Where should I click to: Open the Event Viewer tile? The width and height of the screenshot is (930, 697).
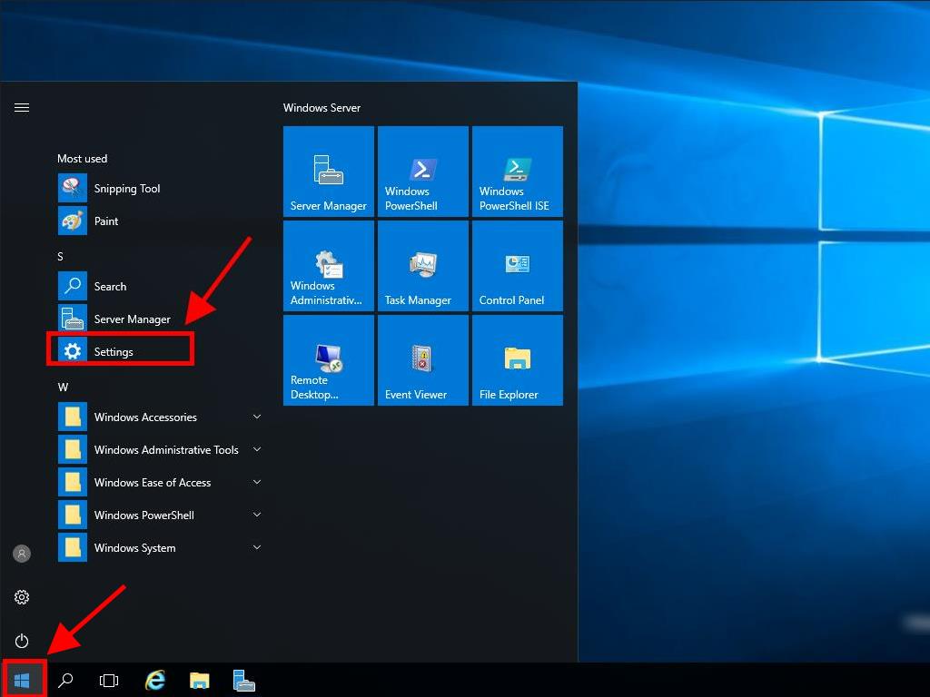[423, 360]
